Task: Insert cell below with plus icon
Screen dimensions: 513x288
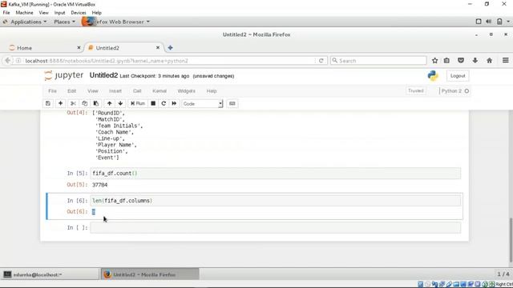Action: point(60,103)
